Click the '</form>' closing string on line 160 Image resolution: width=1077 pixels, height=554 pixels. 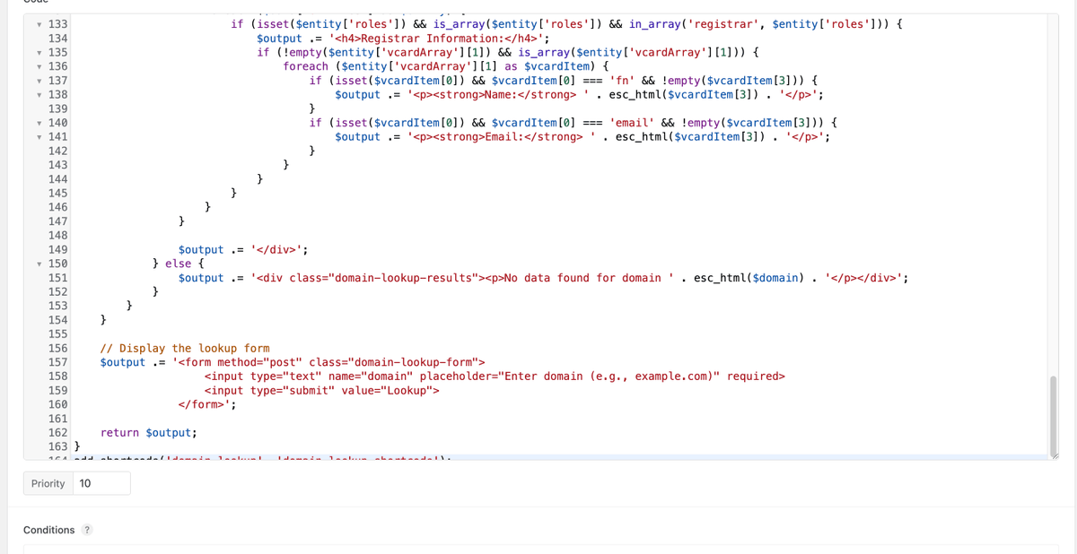point(205,404)
